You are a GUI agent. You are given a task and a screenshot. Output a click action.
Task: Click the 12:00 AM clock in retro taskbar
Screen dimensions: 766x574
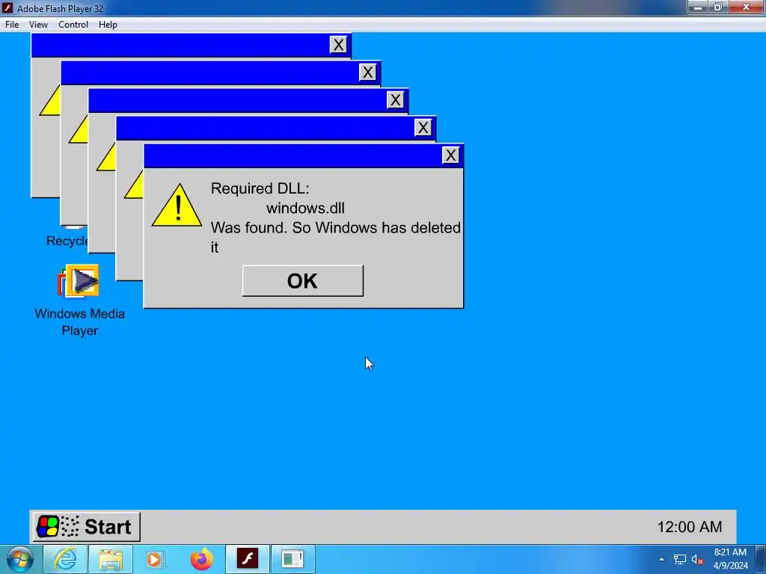pyautogui.click(x=689, y=527)
